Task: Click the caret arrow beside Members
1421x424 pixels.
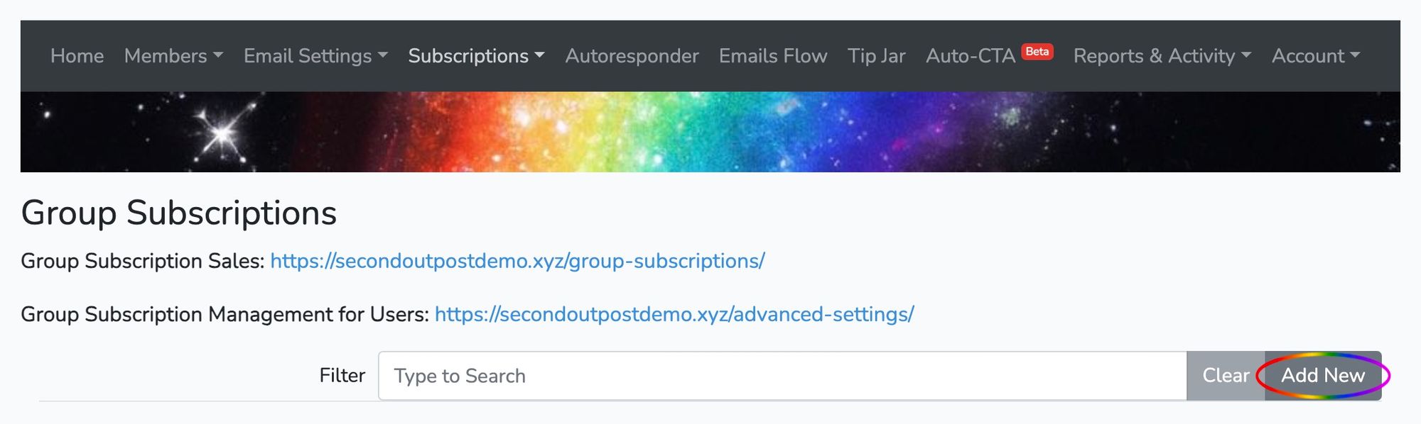Action: (x=218, y=55)
